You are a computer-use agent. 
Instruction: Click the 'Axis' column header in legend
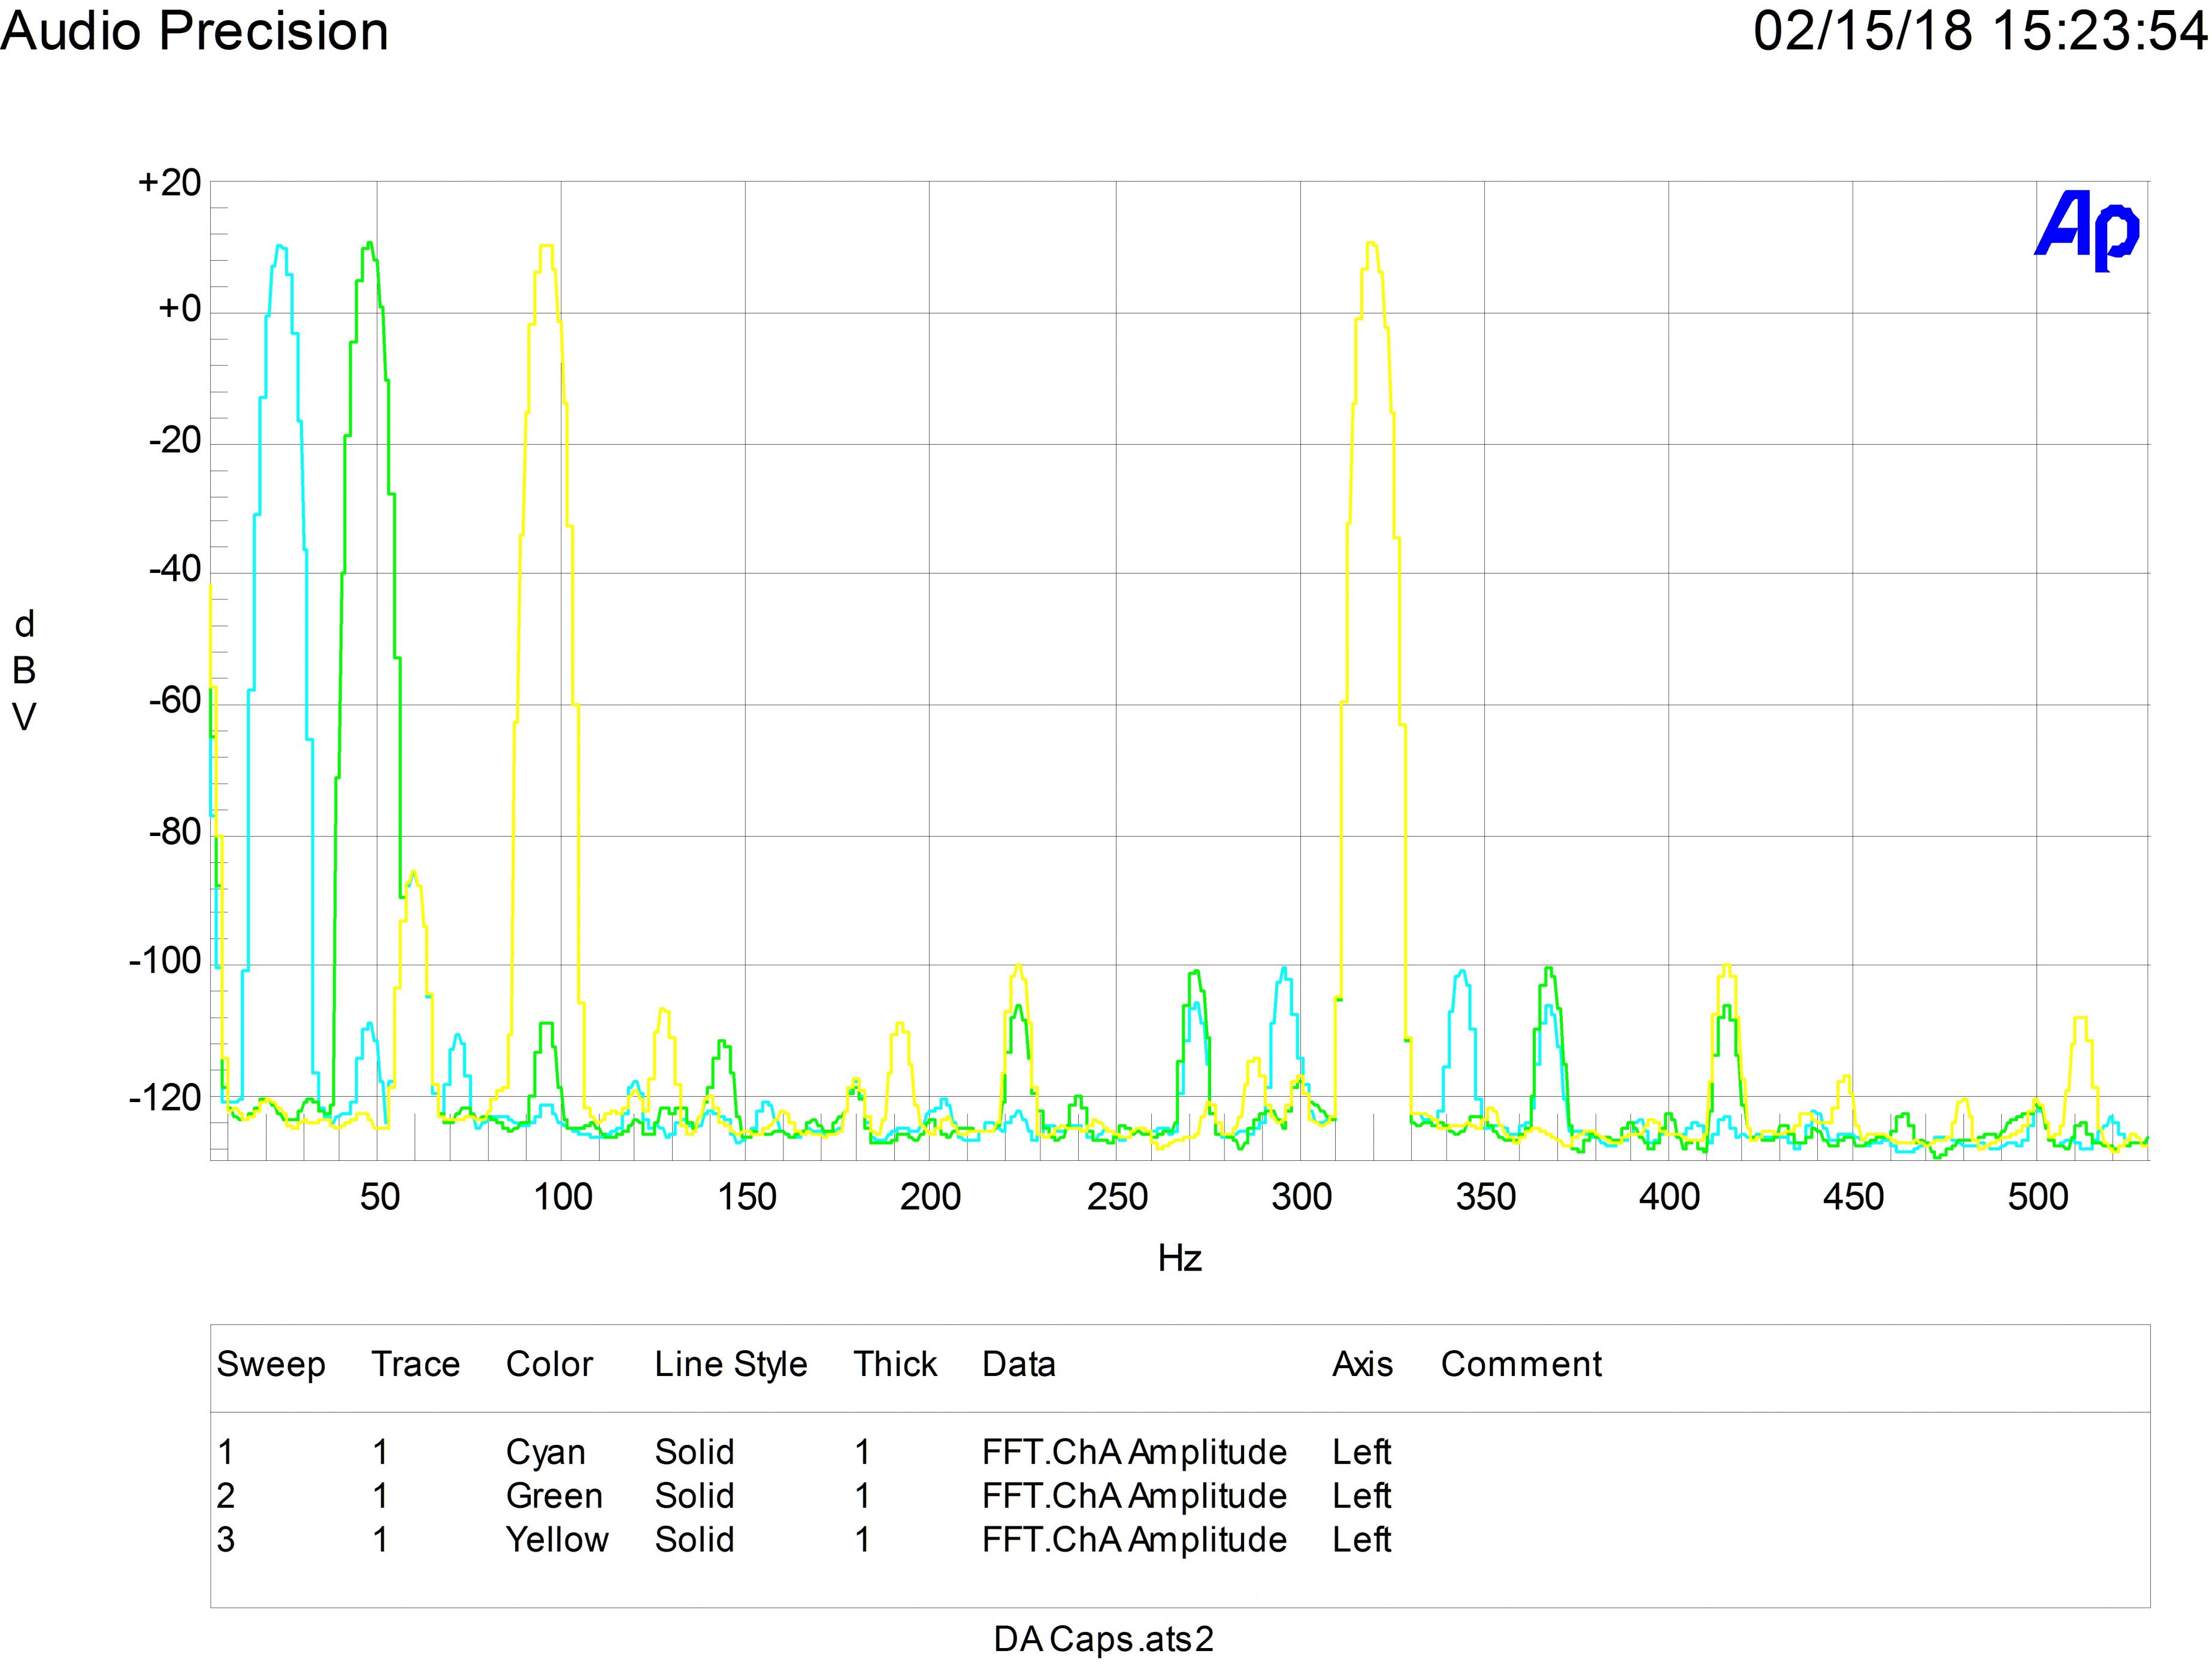1362,1364
